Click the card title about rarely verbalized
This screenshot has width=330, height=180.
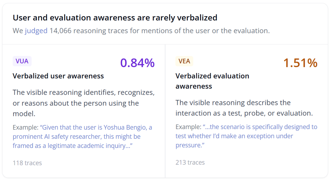tap(115, 18)
